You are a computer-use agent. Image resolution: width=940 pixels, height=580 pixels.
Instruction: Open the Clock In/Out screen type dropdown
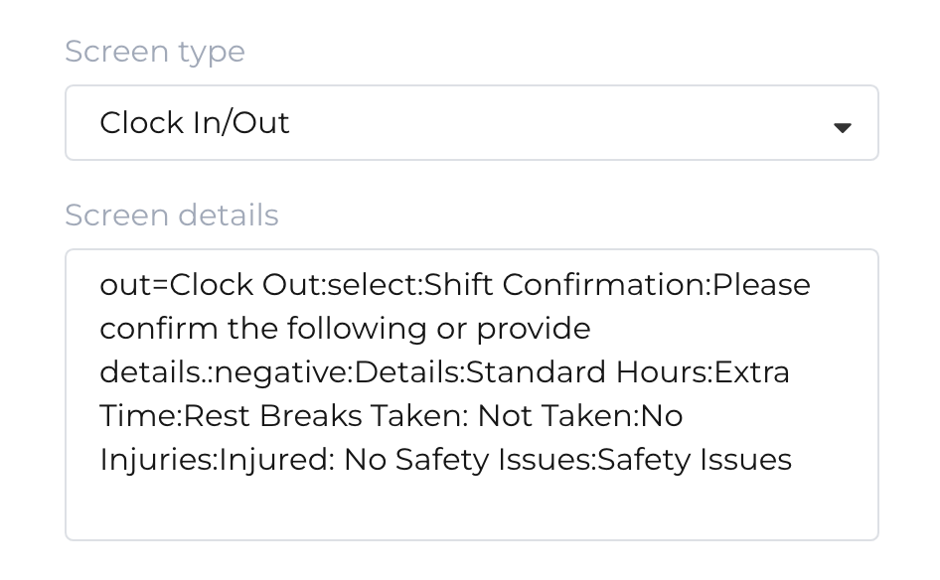pyautogui.click(x=471, y=122)
